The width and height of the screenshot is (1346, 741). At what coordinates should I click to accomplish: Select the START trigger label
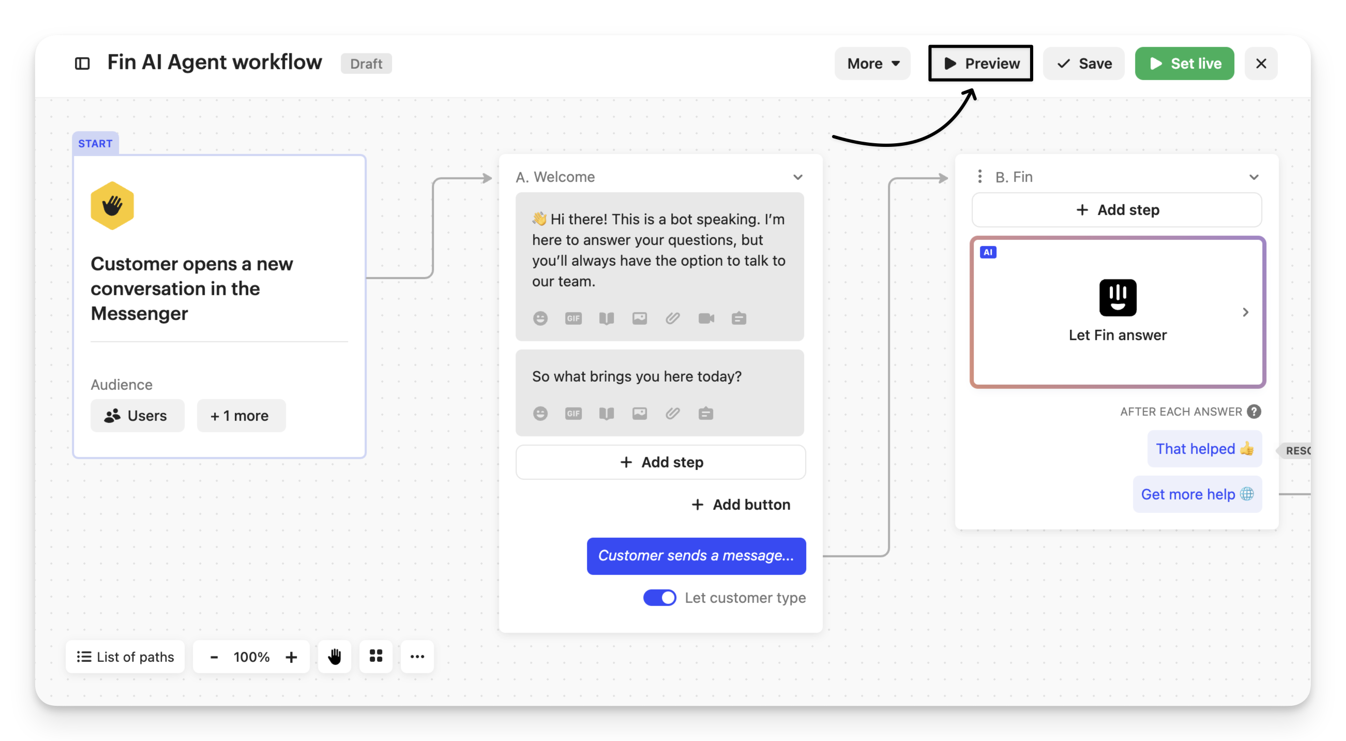[95, 144]
